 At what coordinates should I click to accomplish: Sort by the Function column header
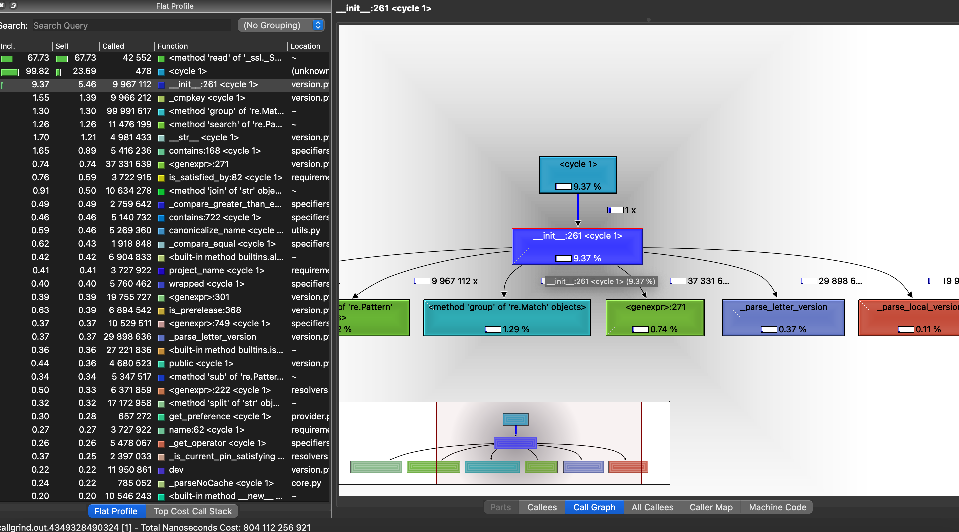click(x=221, y=46)
